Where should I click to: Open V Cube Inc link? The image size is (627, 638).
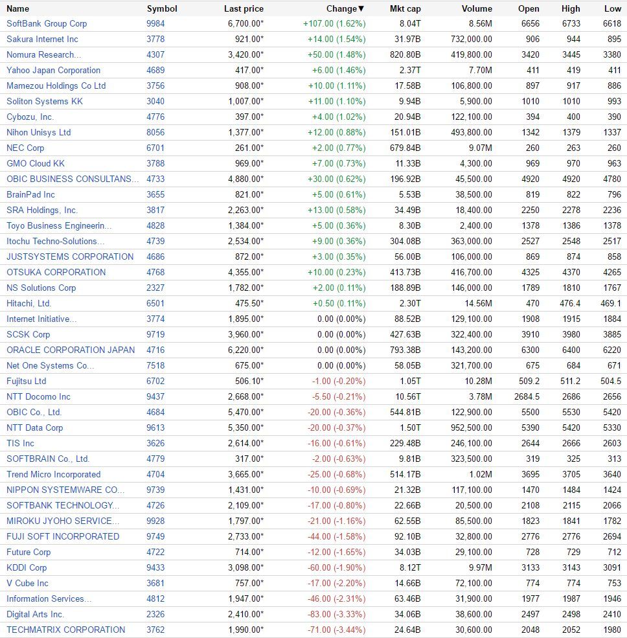(27, 583)
